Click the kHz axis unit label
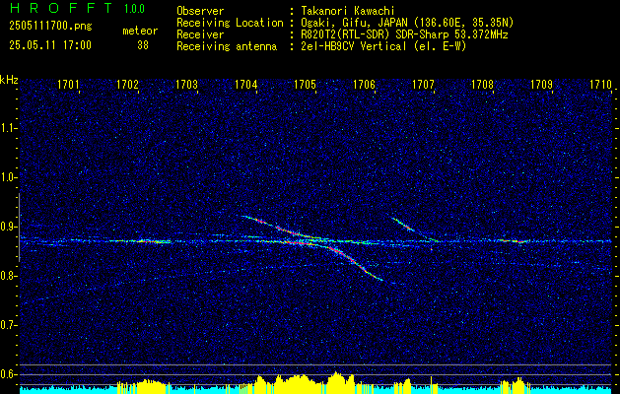The width and height of the screenshot is (620, 394). [x=9, y=80]
